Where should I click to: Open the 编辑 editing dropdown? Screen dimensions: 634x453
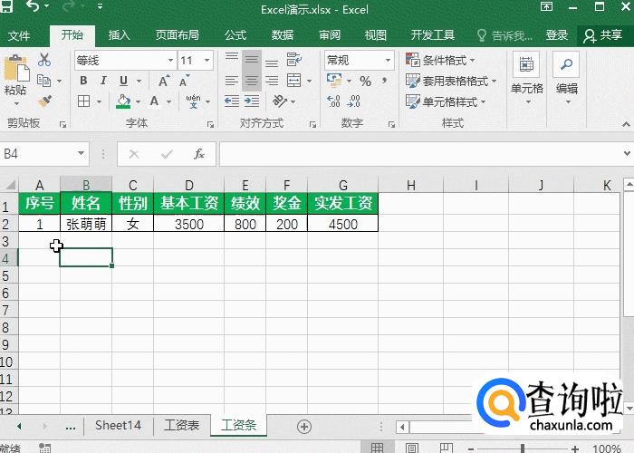pyautogui.click(x=567, y=78)
